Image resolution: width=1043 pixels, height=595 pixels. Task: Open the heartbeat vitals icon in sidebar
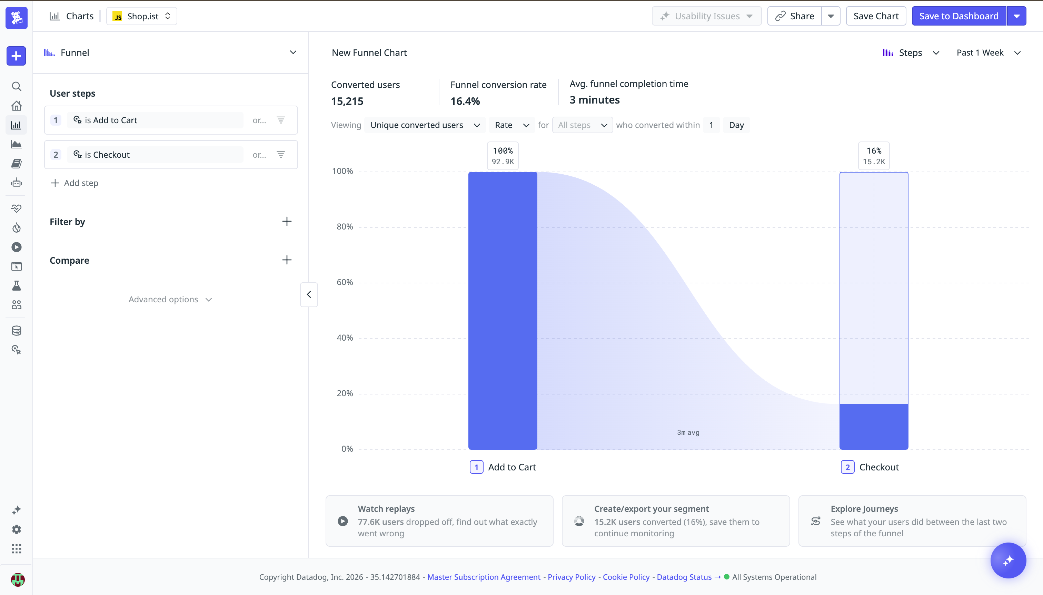pos(16,208)
